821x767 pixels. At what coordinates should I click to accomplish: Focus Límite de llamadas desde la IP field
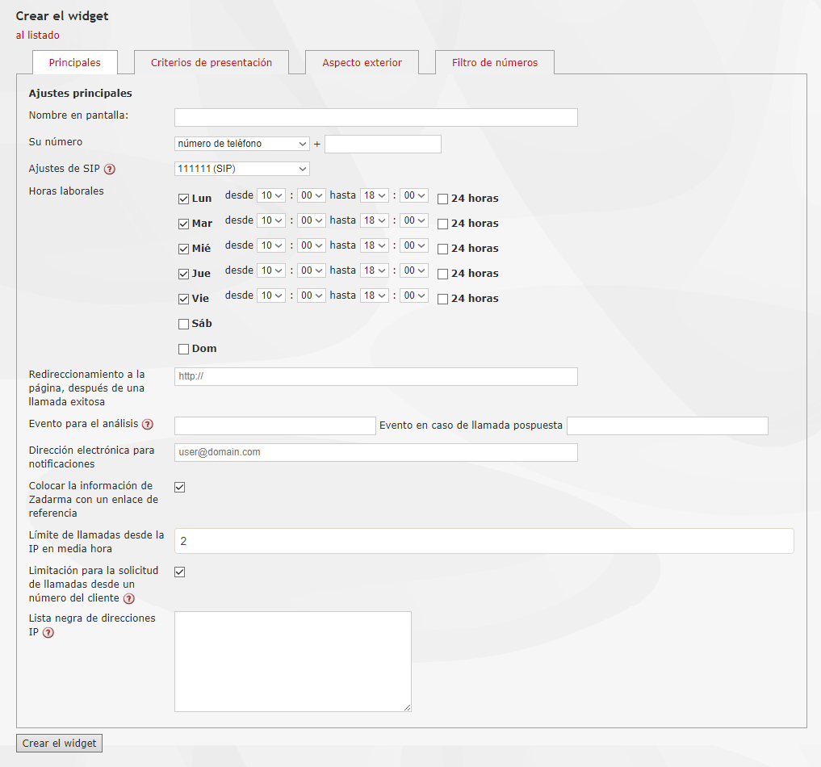(484, 541)
